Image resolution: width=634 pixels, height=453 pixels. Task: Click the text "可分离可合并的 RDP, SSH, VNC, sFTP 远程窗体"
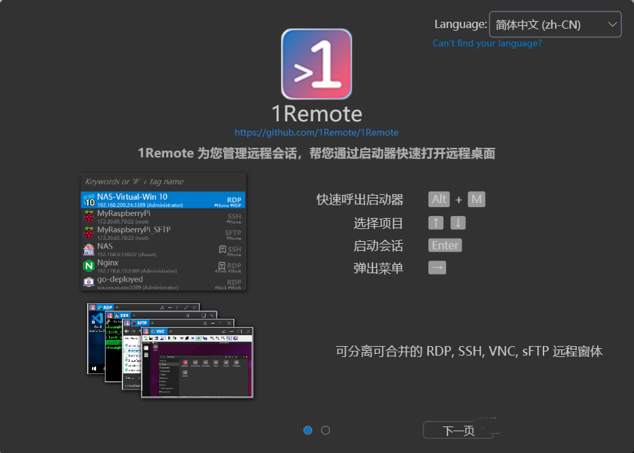(x=469, y=351)
